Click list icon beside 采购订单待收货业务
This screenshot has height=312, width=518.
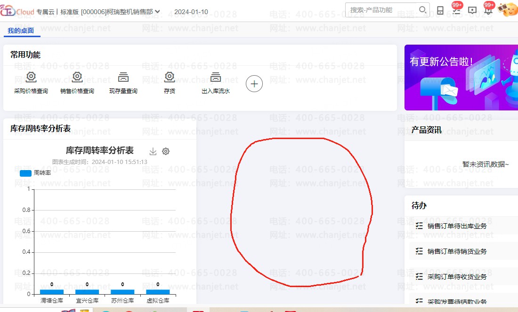(419, 276)
